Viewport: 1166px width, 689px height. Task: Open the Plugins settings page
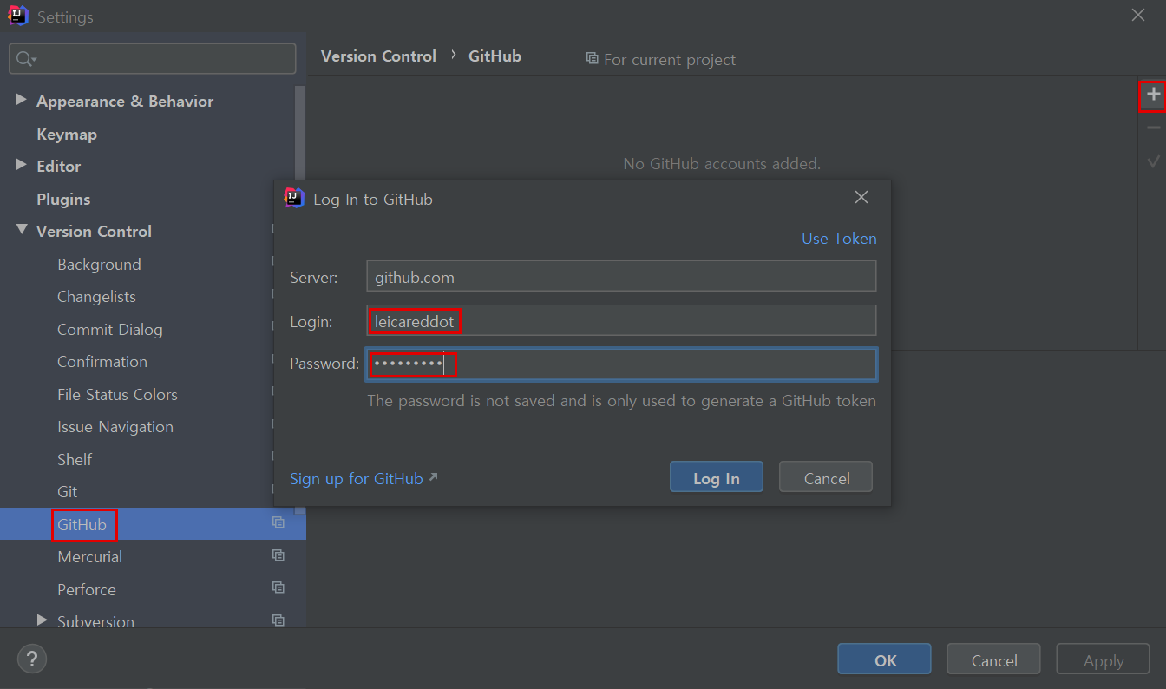click(x=63, y=200)
